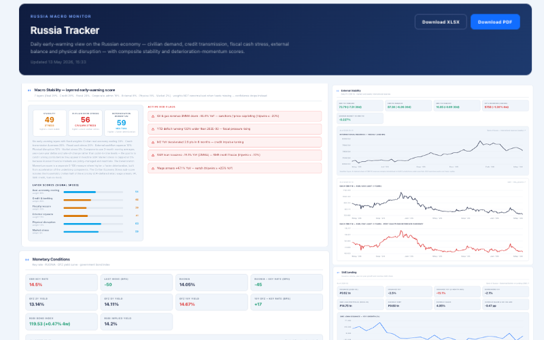Click the External Stability section header icon
The width and height of the screenshot is (544, 340).
click(337, 91)
